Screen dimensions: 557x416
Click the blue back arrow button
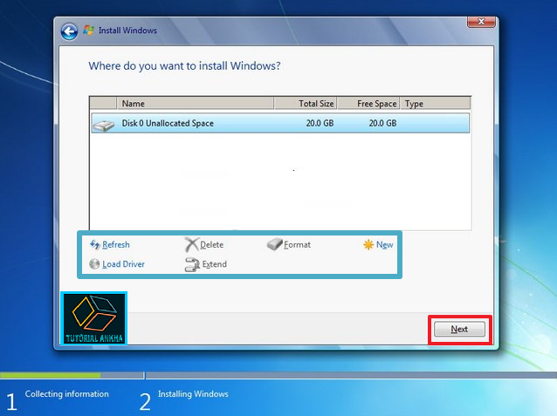(69, 31)
